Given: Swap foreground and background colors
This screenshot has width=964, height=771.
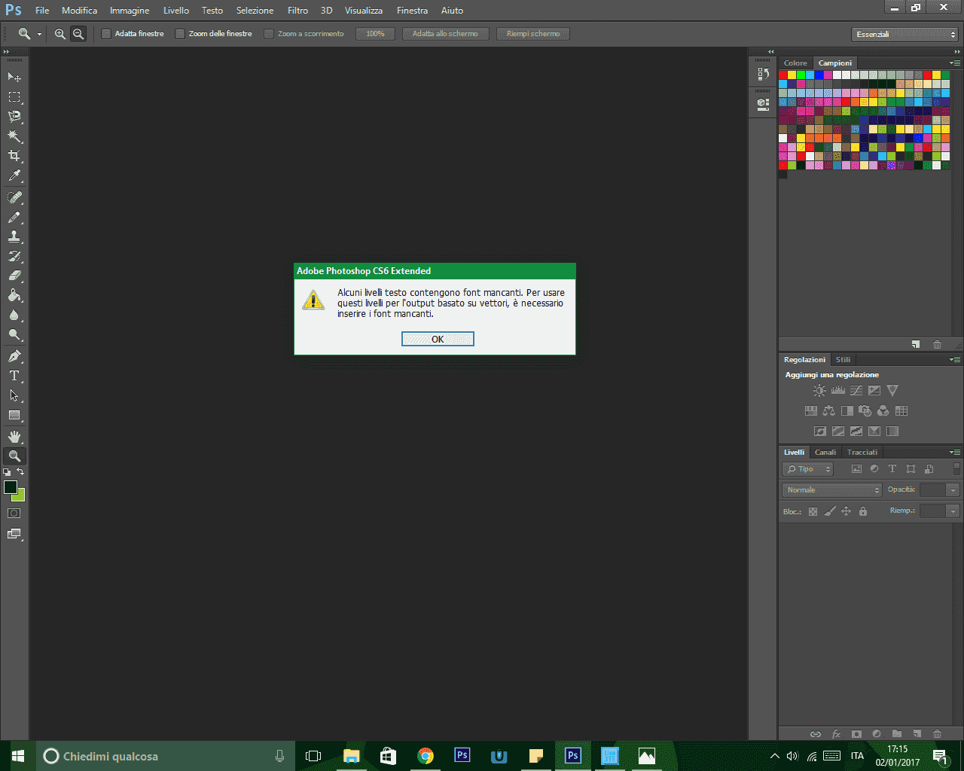Looking at the screenshot, I should [x=20, y=472].
